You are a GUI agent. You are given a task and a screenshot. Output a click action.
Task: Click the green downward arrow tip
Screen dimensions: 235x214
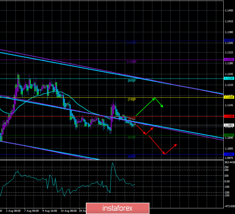[x=162, y=107]
